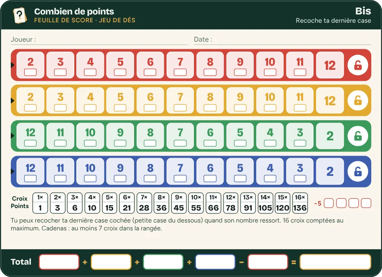
Task: Click the penalty total box after minus
Action: [x=268, y=262]
